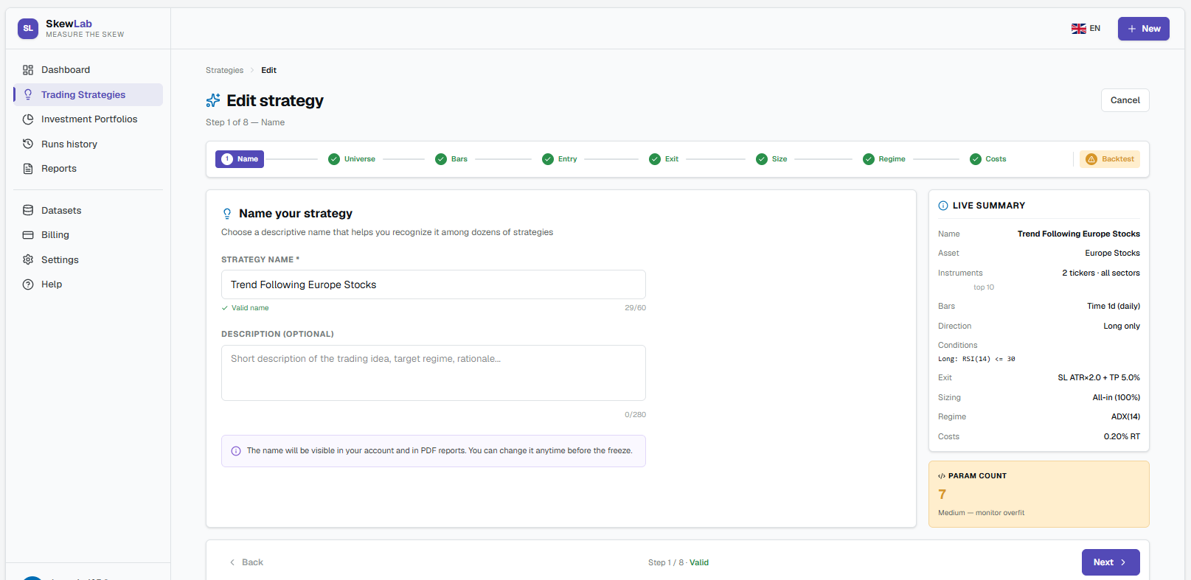Click the ADX(14) regime value

pyautogui.click(x=1125, y=417)
